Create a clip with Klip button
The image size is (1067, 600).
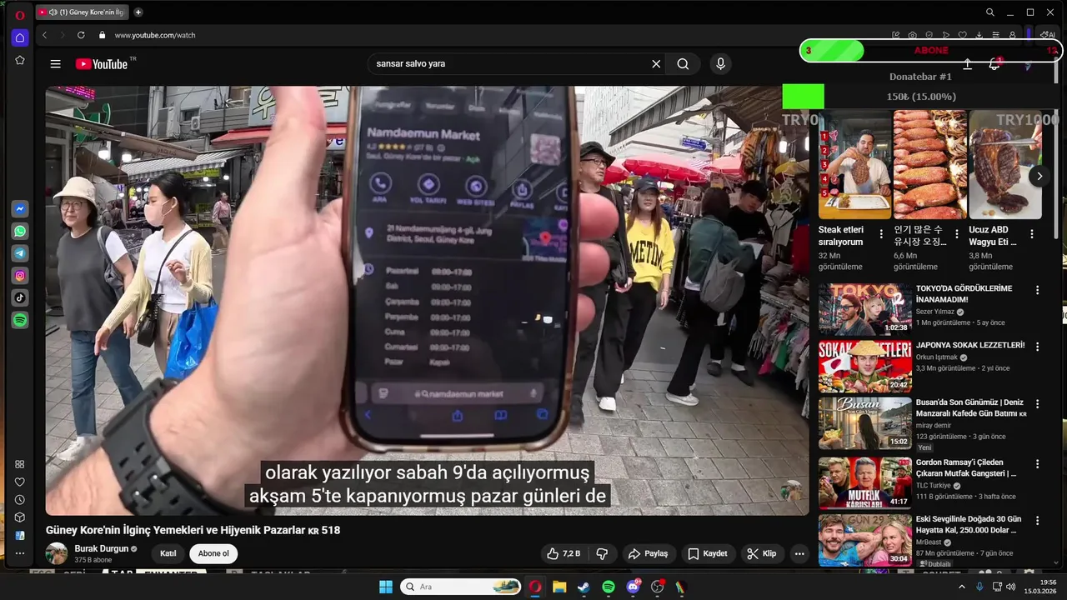[x=761, y=553]
